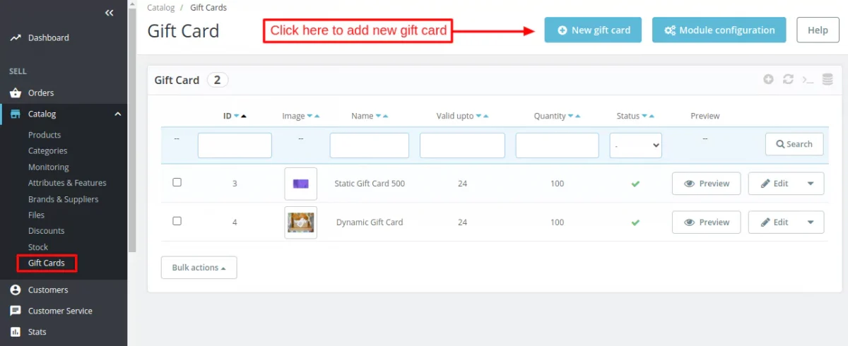Click Dynamic Gift Card thumbnail image
The image size is (848, 346).
point(300,222)
